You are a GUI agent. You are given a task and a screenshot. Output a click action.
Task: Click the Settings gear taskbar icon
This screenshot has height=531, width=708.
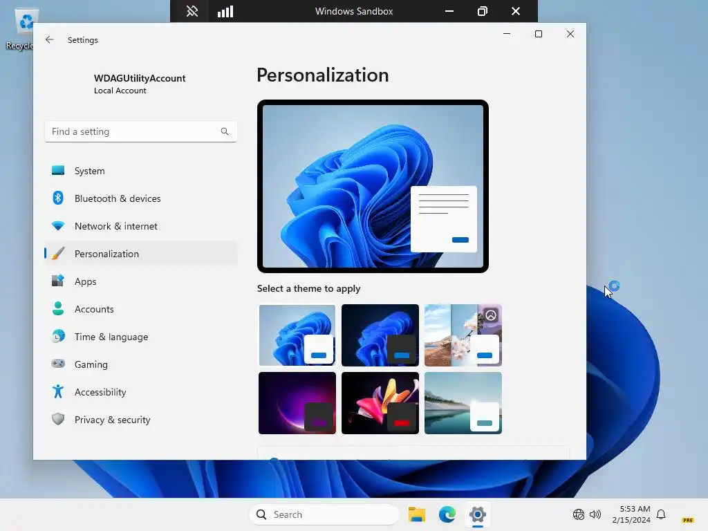(x=477, y=514)
